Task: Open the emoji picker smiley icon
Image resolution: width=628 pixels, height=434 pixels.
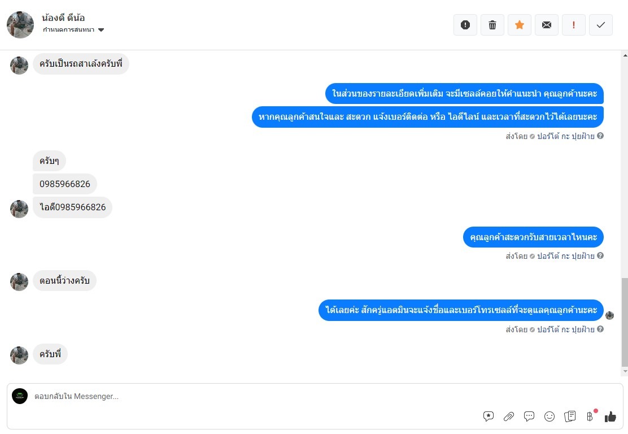Action: [x=549, y=416]
